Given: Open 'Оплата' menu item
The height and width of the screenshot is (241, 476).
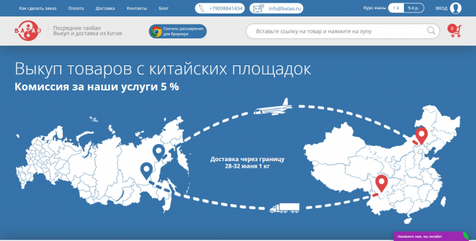Looking at the screenshot, I should [76, 8].
